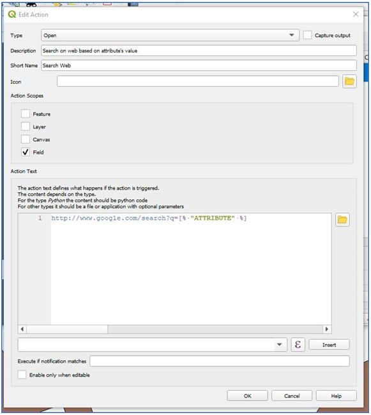Check the Canvas action scope
Viewport: 371px width, 415px height.
point(26,139)
